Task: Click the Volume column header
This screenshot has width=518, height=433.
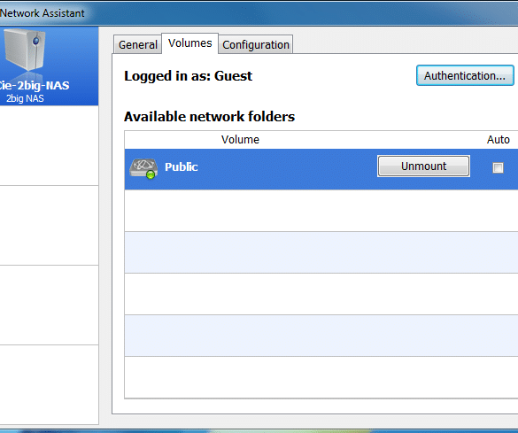Action: (x=240, y=139)
